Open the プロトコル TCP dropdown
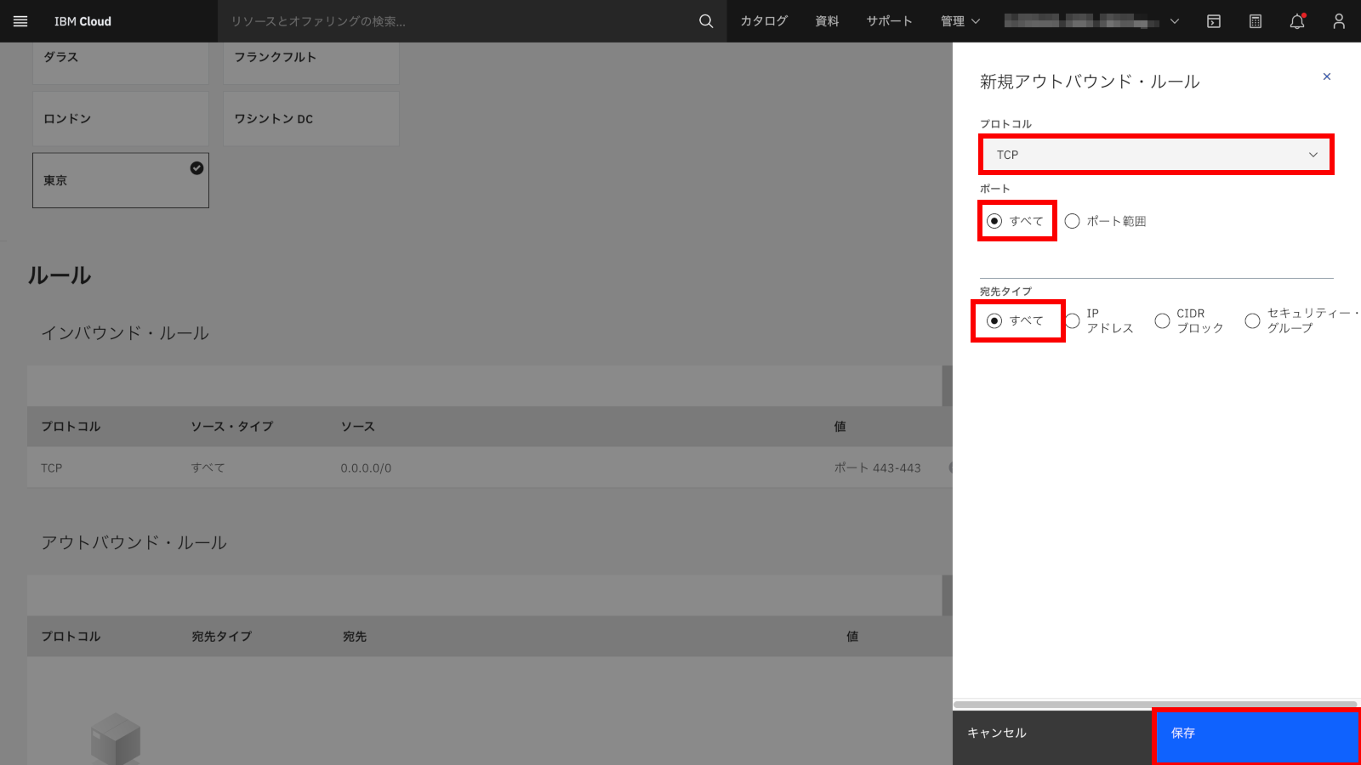The width and height of the screenshot is (1361, 765). pyautogui.click(x=1154, y=155)
